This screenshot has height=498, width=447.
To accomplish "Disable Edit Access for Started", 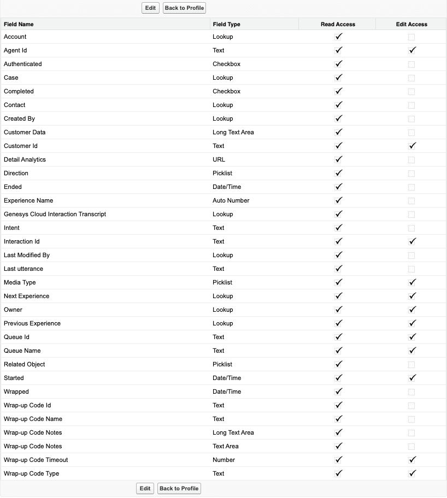I will click(412, 378).
